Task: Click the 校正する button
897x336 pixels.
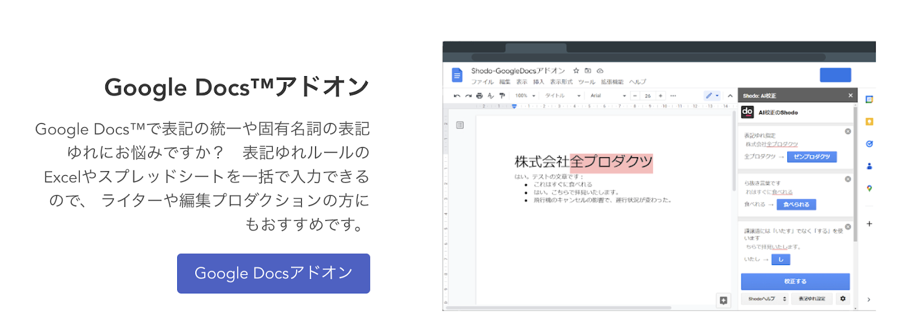Action: [795, 281]
